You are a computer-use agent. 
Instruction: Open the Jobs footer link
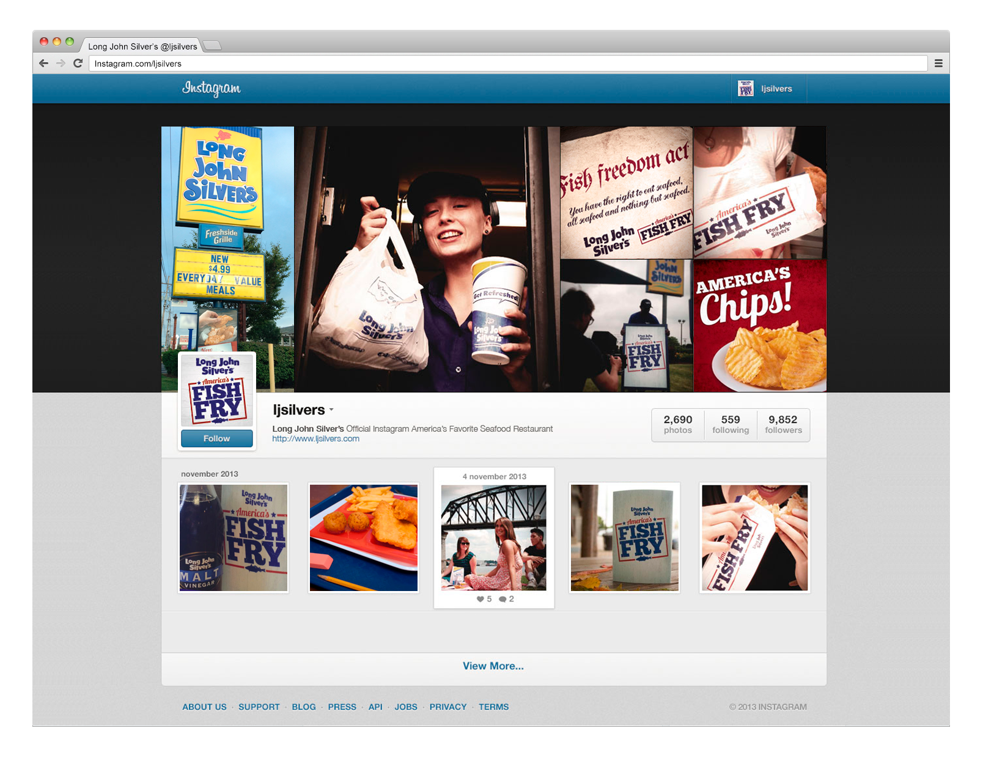(406, 707)
